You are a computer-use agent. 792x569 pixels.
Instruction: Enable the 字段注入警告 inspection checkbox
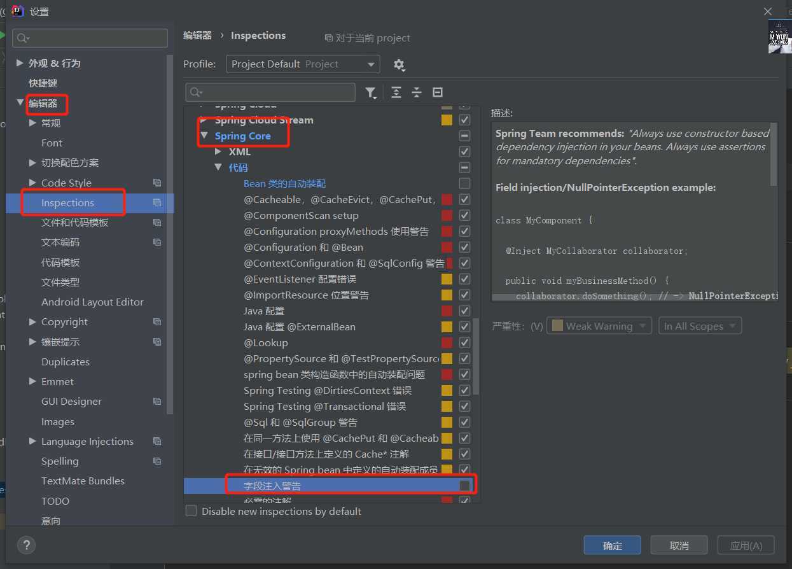(x=464, y=486)
